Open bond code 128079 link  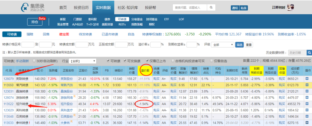click(x=8, y=79)
